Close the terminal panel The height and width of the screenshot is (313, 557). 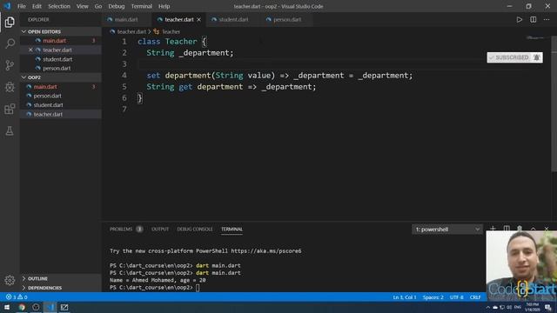pyautogui.click(x=547, y=229)
